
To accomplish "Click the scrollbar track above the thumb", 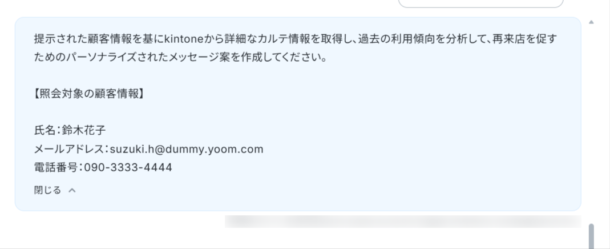I will tap(591, 124).
